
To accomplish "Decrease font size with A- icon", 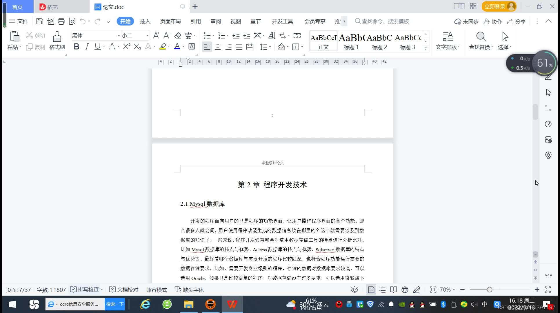I will (x=167, y=35).
